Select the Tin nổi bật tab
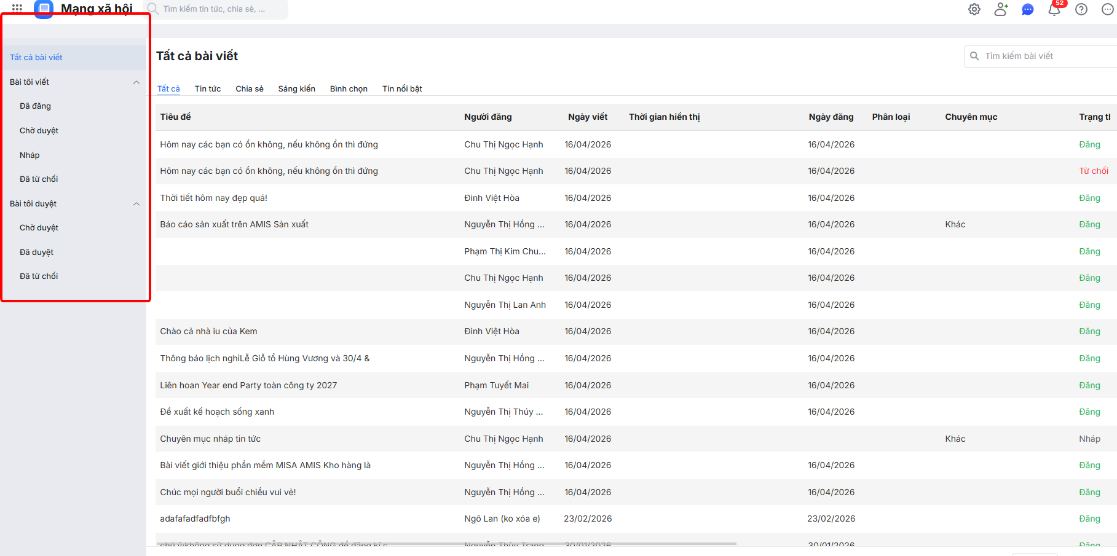The image size is (1117, 556). coord(402,89)
